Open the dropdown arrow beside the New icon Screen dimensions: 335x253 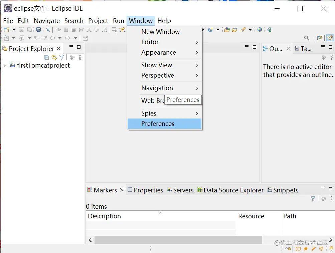14,30
